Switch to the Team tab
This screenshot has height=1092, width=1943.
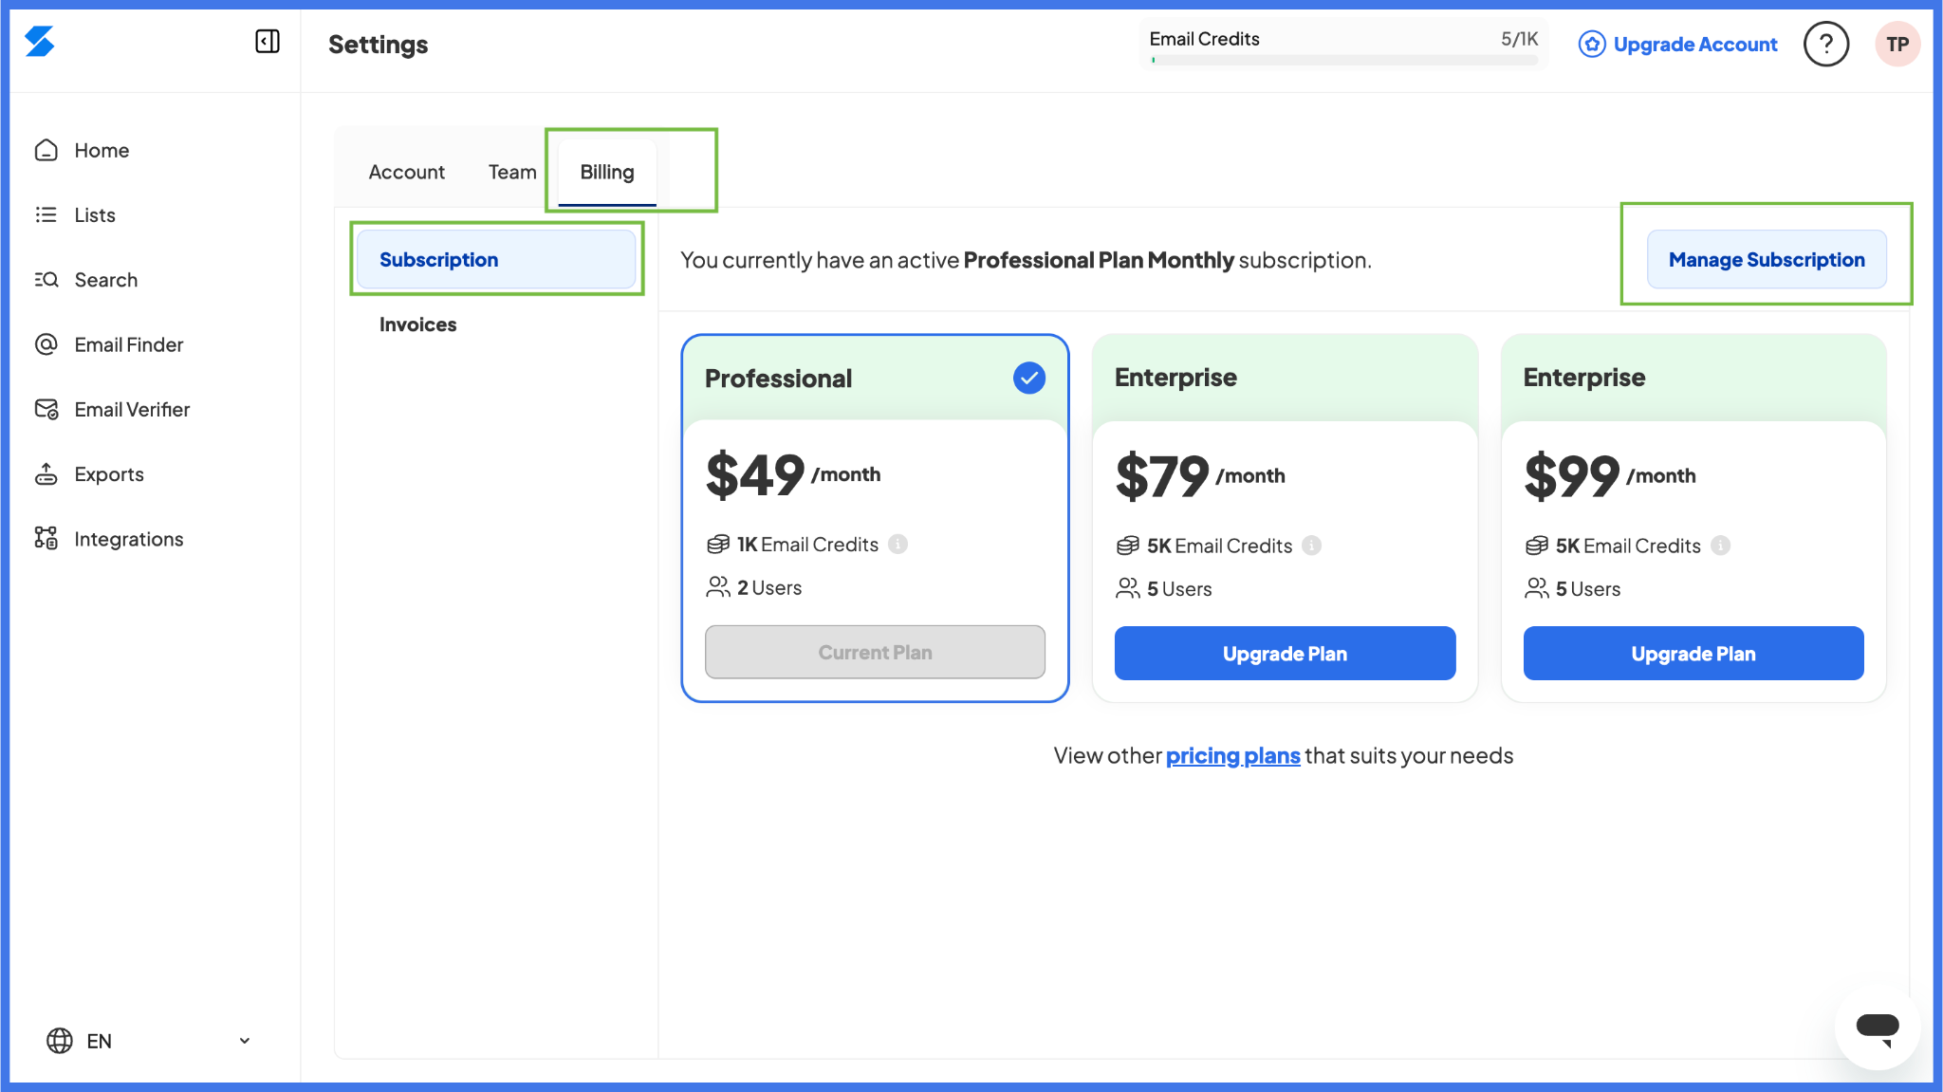point(512,172)
